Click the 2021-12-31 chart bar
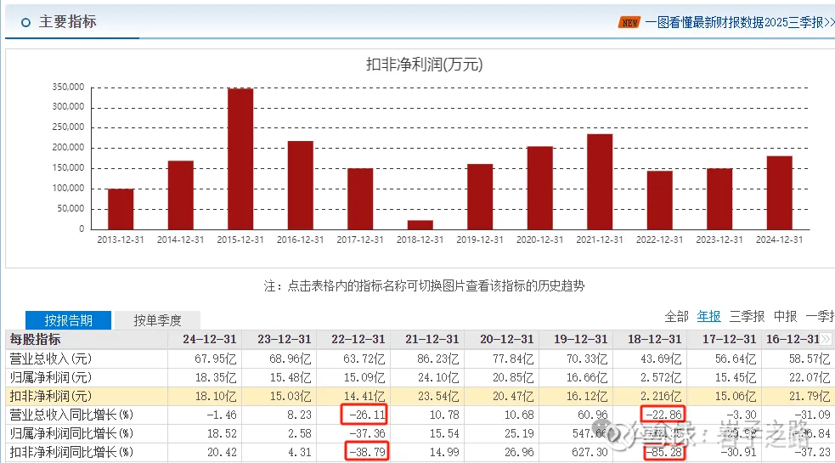The height and width of the screenshot is (463, 835). click(600, 182)
